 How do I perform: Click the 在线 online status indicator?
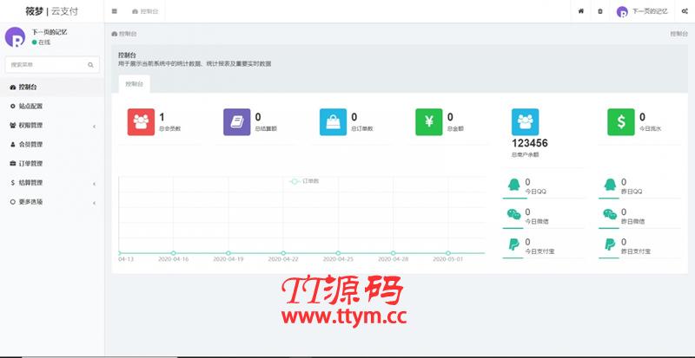[41, 42]
